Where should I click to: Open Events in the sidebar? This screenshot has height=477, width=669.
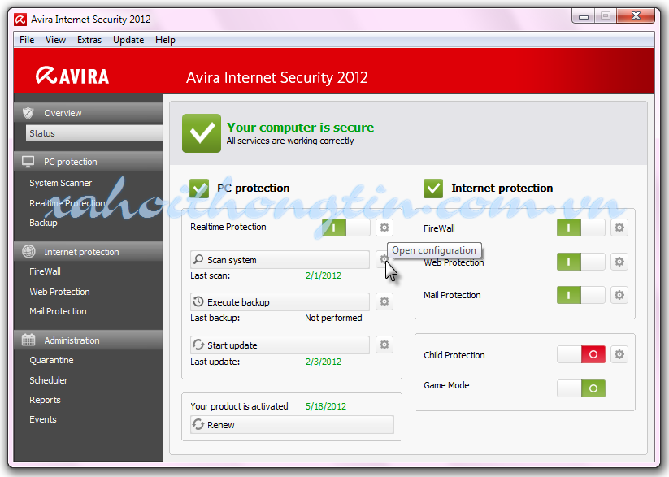coord(42,419)
